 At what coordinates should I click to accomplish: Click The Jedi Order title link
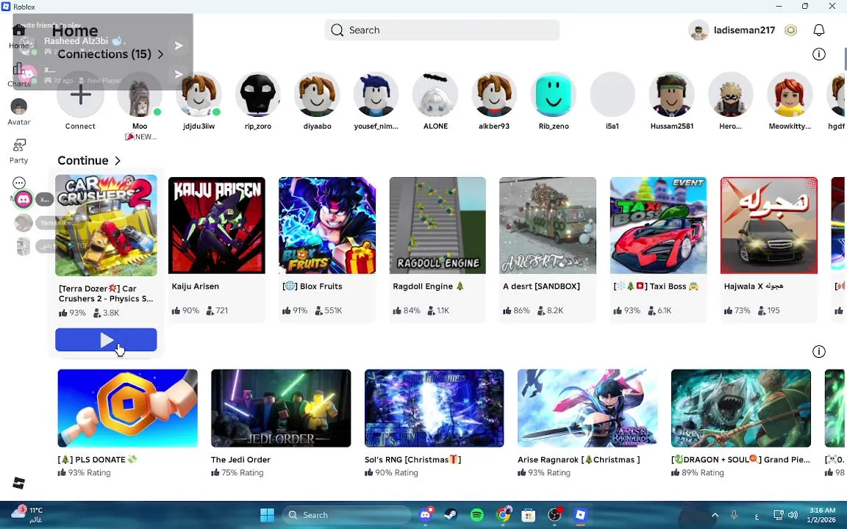[240, 460]
